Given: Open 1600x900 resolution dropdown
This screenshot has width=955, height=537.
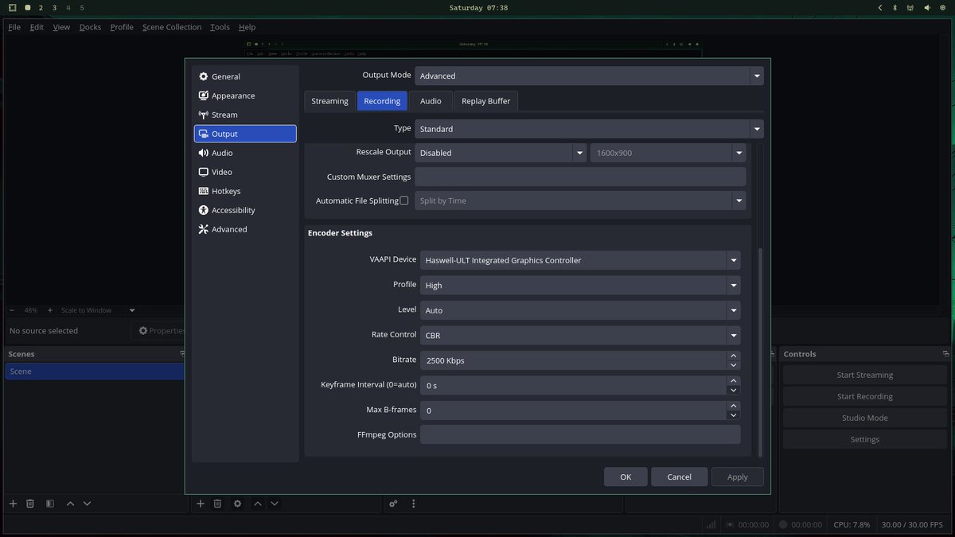Looking at the screenshot, I should click(668, 153).
